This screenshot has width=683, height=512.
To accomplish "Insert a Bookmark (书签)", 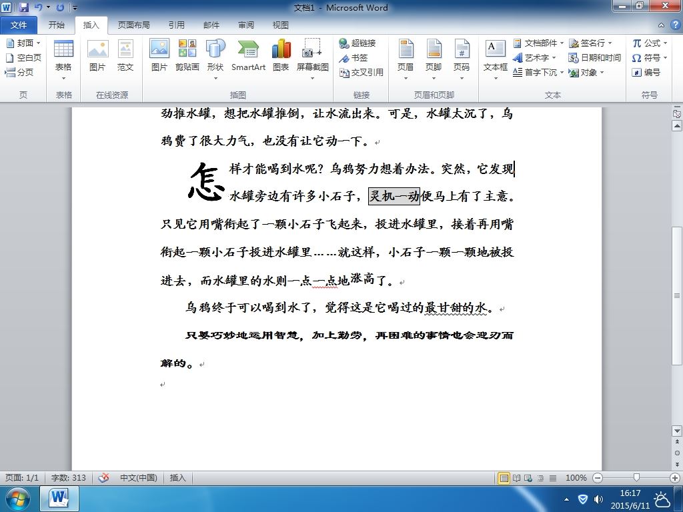I will coord(354,57).
